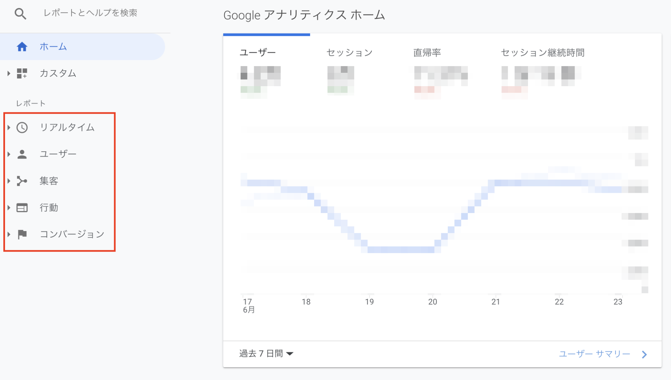The image size is (671, 380).
Task: Select ホーム in the sidebar
Action: [53, 47]
